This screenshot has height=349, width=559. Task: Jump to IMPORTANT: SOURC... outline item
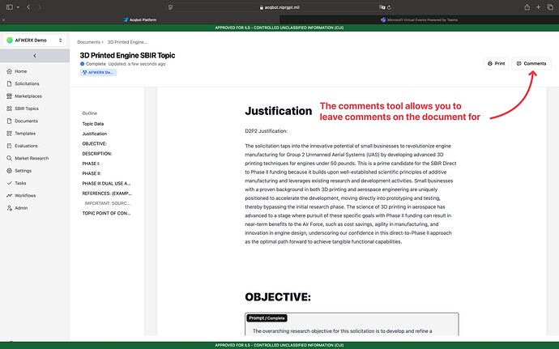(108, 203)
